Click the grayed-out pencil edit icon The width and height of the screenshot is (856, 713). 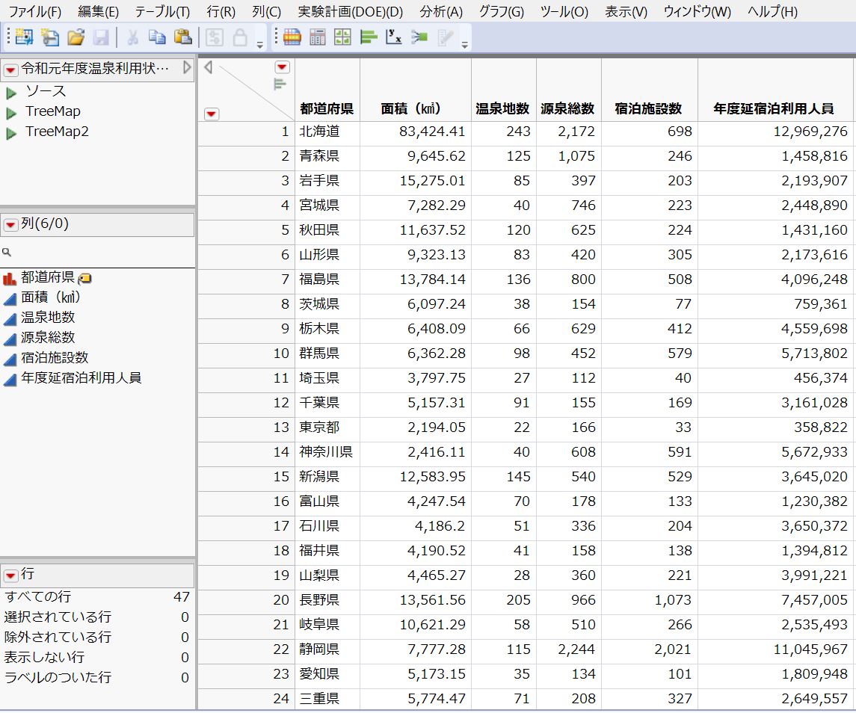tap(446, 37)
